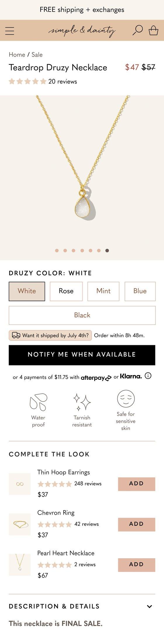The height and width of the screenshot is (633, 164).
Task: Select the Rose druzy color
Action: 66,291
